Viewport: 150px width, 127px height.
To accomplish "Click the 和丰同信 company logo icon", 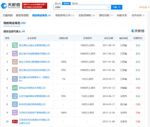I will point(15,113).
